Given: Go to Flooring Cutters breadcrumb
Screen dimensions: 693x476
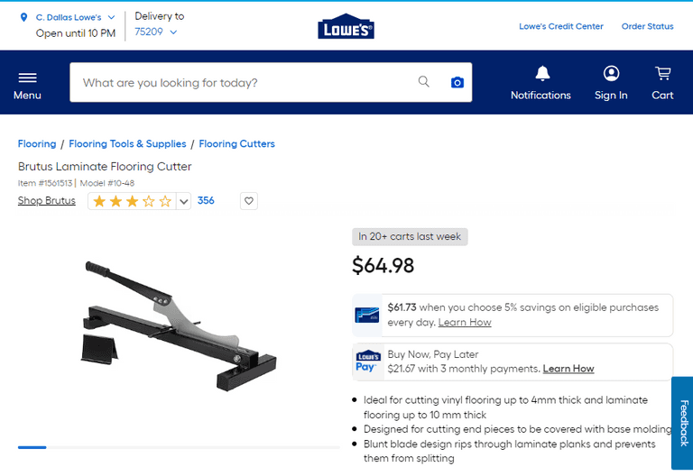Looking at the screenshot, I should (236, 144).
